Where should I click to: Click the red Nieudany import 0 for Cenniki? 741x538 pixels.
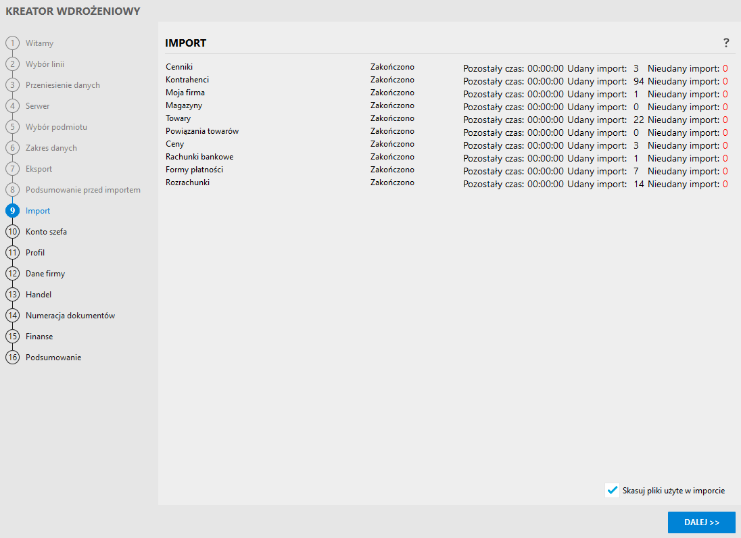click(x=725, y=69)
